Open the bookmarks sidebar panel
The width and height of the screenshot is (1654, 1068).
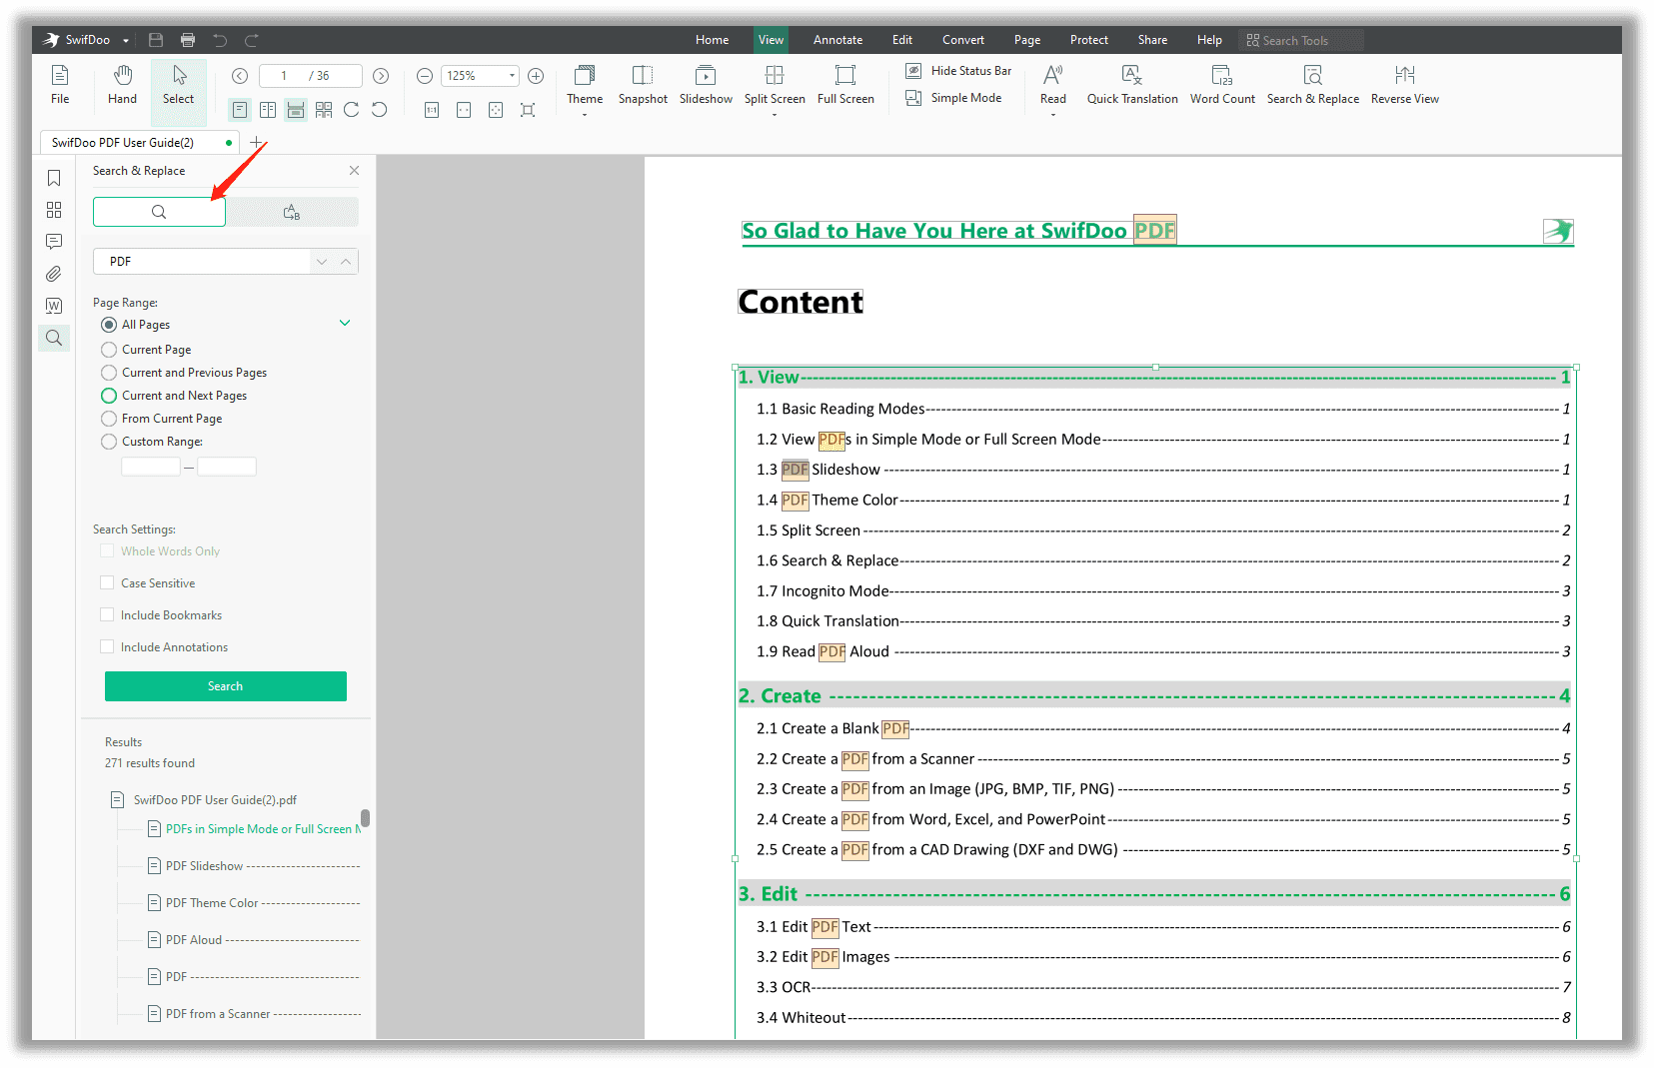[x=54, y=178]
